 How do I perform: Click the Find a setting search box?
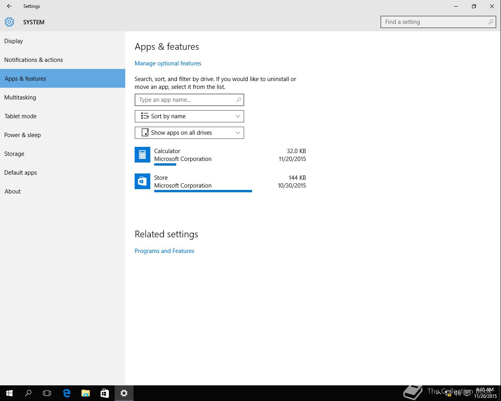438,22
